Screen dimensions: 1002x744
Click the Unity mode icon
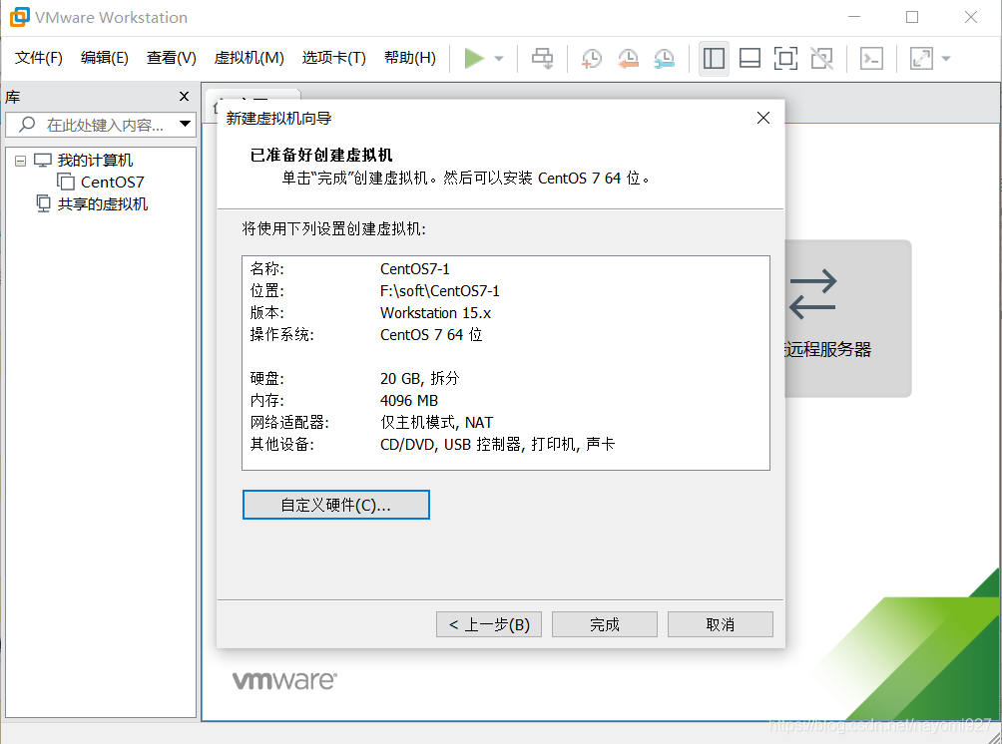tap(821, 58)
